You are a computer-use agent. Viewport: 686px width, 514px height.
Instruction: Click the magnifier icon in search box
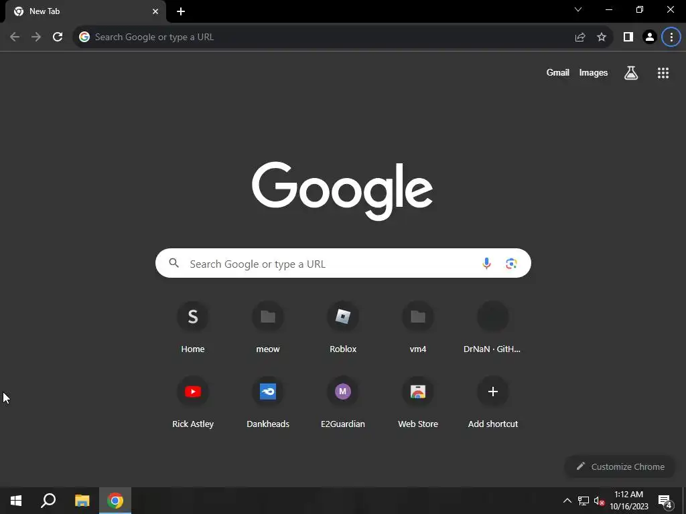click(x=174, y=263)
